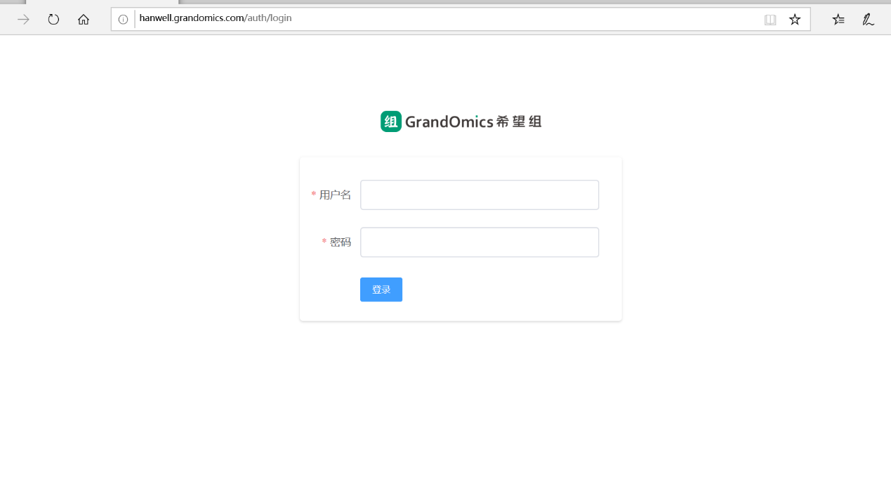Select the address bar URL hanwell.grandomics.com
891x484 pixels.
[x=216, y=18]
